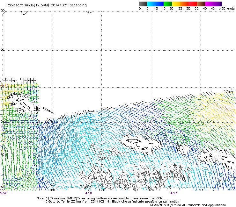This screenshot has width=236, height=207.
Task: Click the 4:17 swath time label
Action: (x=173, y=193)
